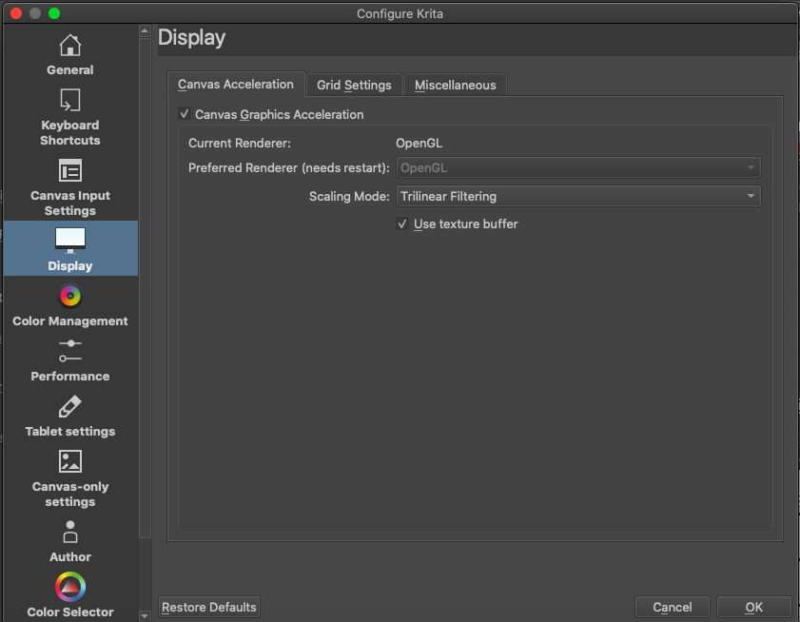Open the General settings section
The width and height of the screenshot is (800, 622).
(70, 54)
